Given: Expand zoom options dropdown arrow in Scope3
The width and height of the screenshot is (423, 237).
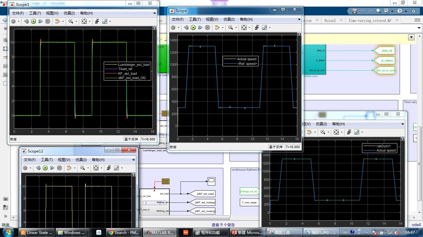Looking at the screenshot, I should pos(76,22).
